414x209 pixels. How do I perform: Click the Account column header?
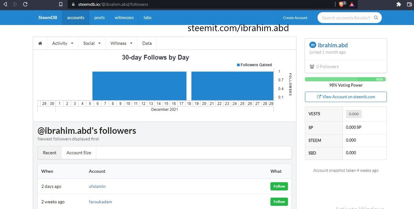point(97,171)
